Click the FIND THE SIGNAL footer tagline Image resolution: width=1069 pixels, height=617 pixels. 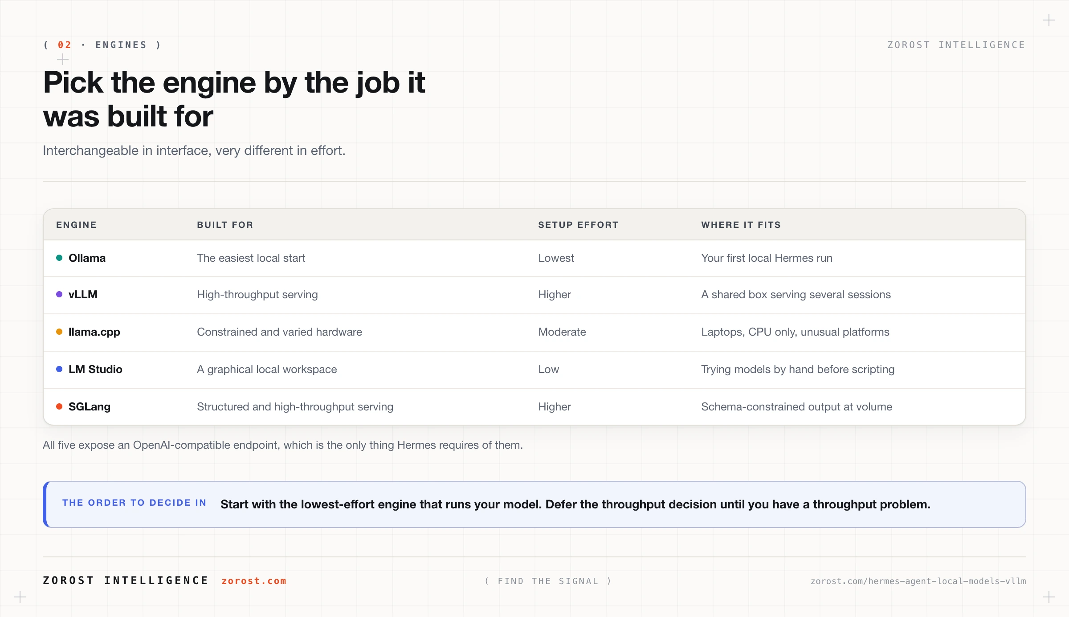click(548, 581)
